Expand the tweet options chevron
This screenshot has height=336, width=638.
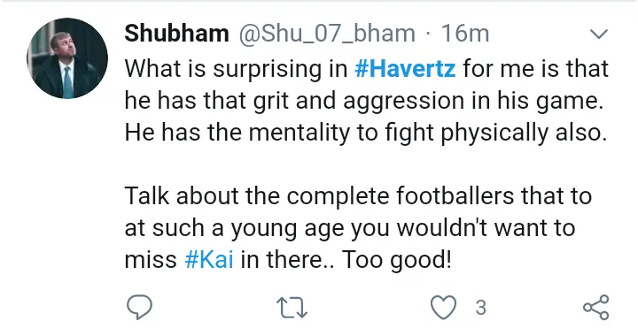coord(598,34)
